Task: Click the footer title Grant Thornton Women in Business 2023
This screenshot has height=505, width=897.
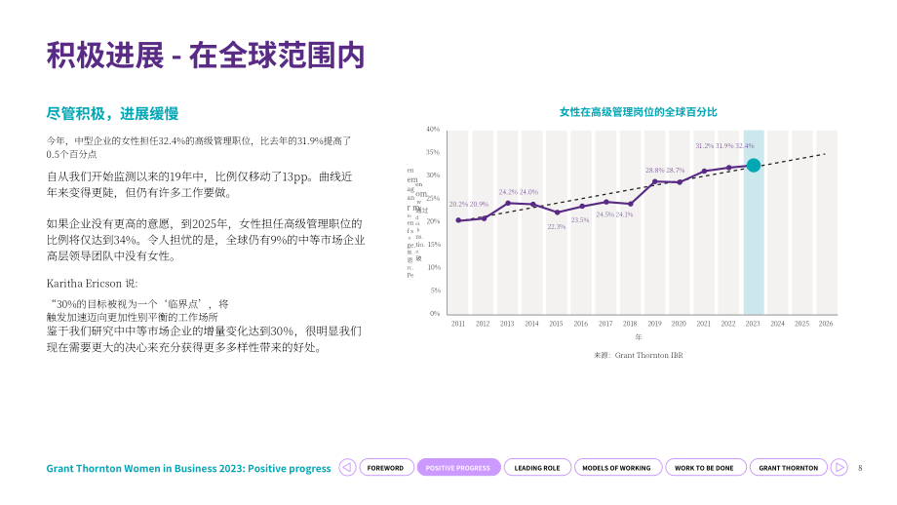Action: coord(188,468)
